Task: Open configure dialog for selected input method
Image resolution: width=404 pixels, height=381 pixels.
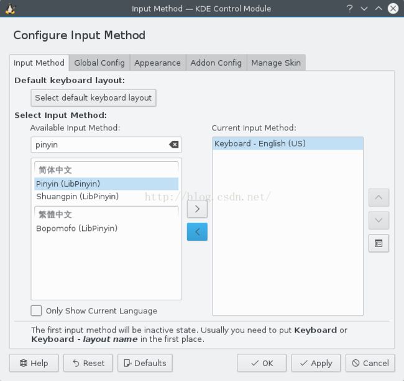Action: (379, 243)
